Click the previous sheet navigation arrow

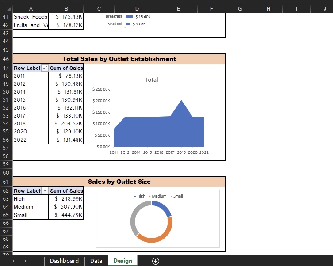coord(13,261)
